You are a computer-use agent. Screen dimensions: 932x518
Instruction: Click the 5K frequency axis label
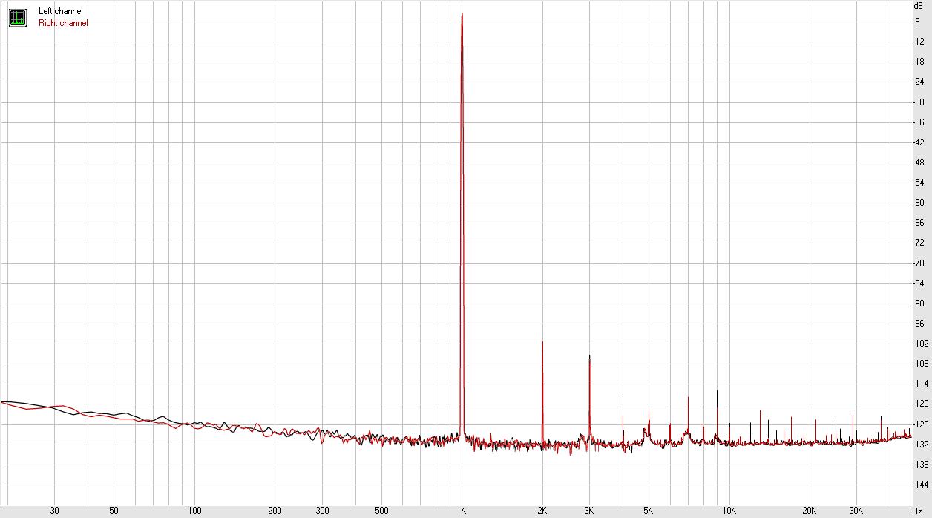(649, 511)
